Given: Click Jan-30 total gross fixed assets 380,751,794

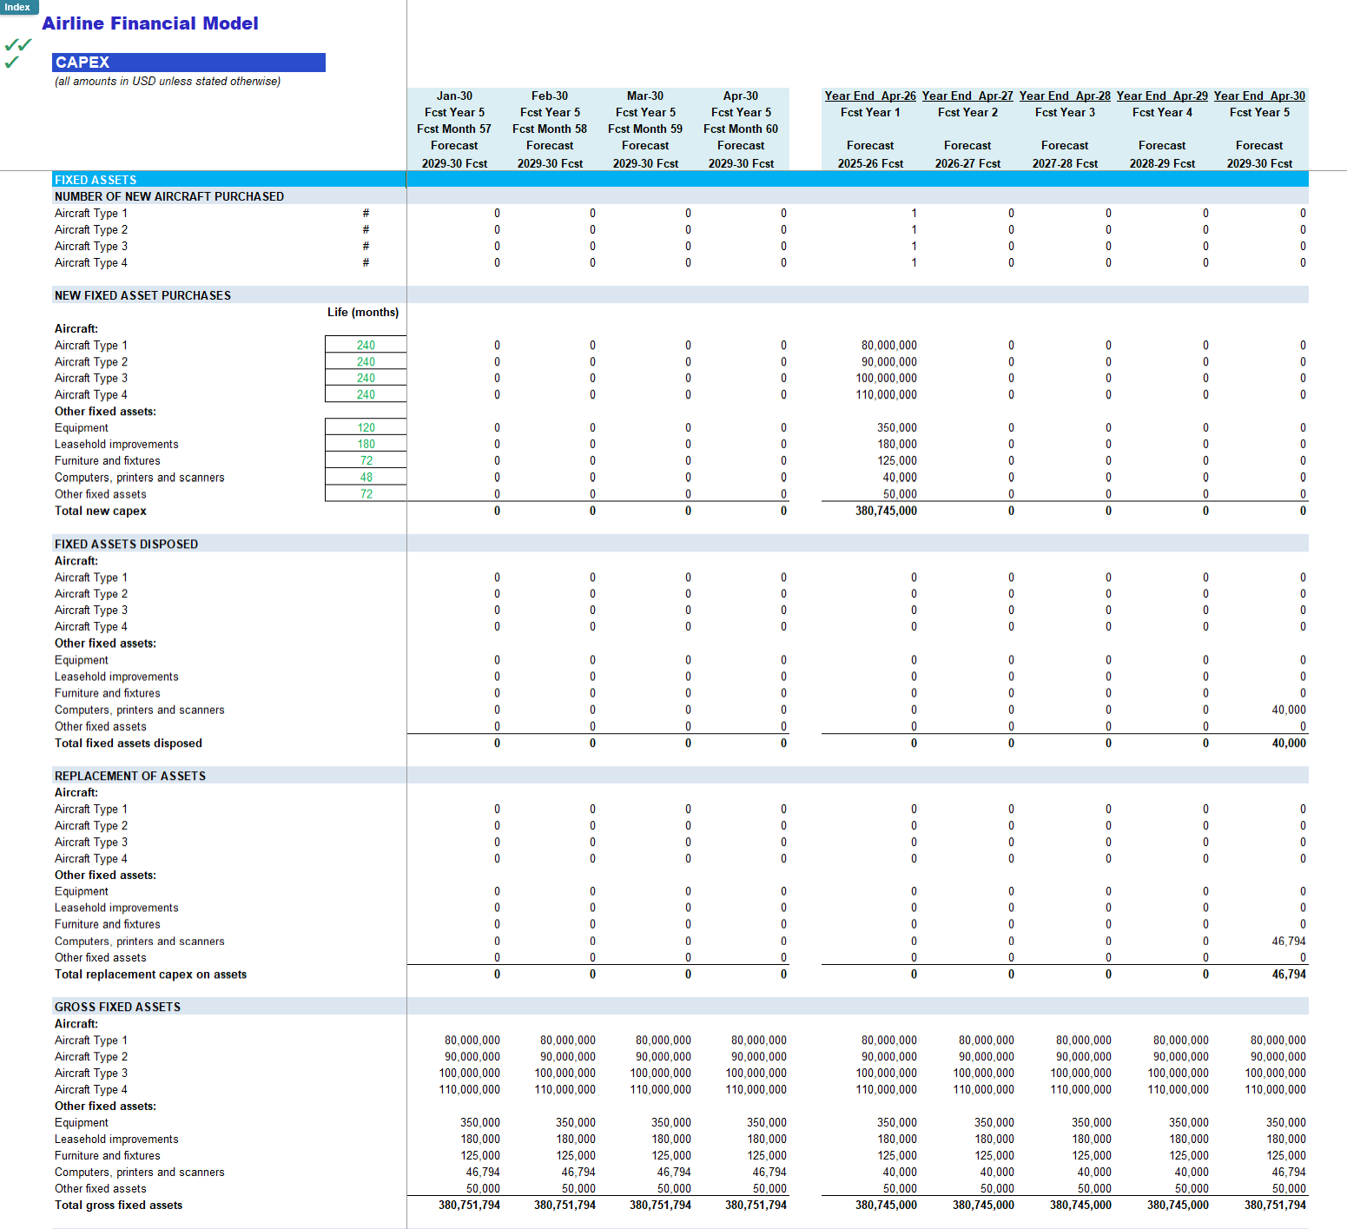Looking at the screenshot, I should tap(469, 1205).
